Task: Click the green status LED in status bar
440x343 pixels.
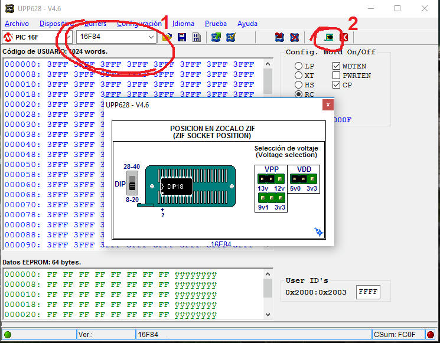Action: click(x=8, y=334)
